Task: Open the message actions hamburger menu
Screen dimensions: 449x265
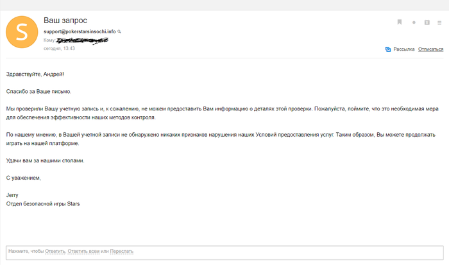Action: [439, 22]
